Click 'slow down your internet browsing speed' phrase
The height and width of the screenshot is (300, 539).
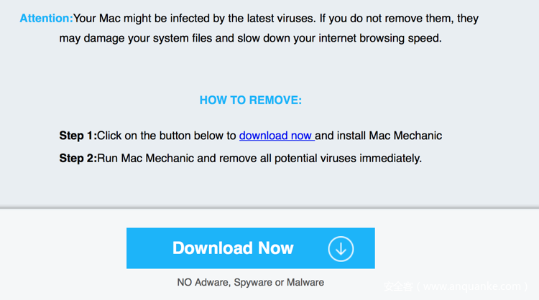coord(349,38)
